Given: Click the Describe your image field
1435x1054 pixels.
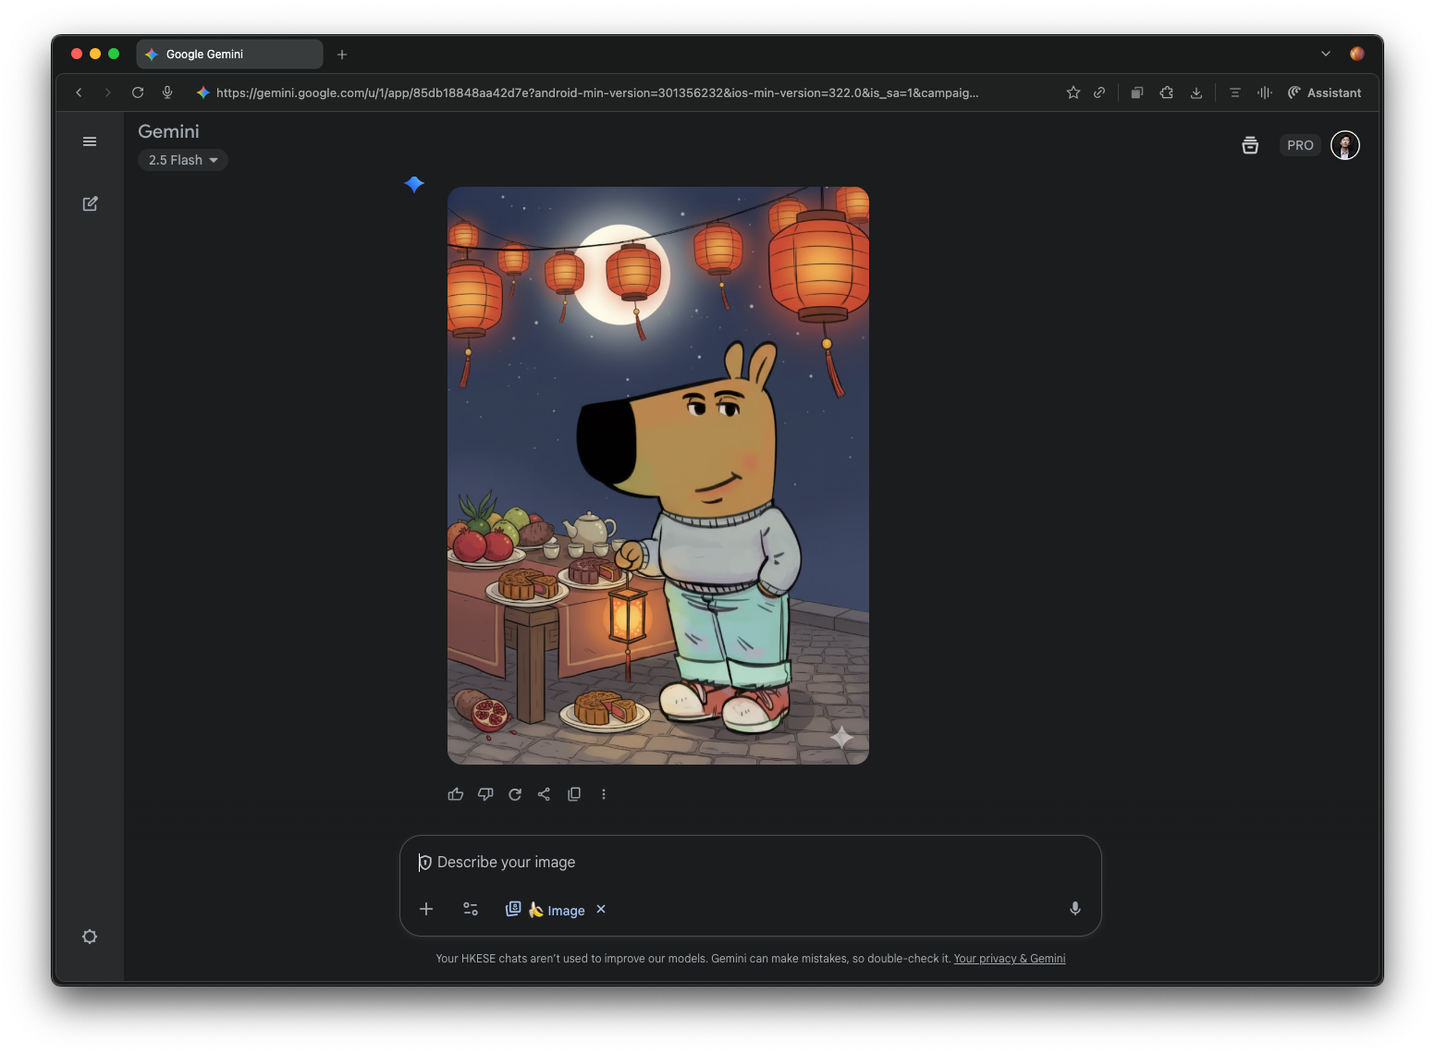Looking at the screenshot, I should (x=740, y=862).
